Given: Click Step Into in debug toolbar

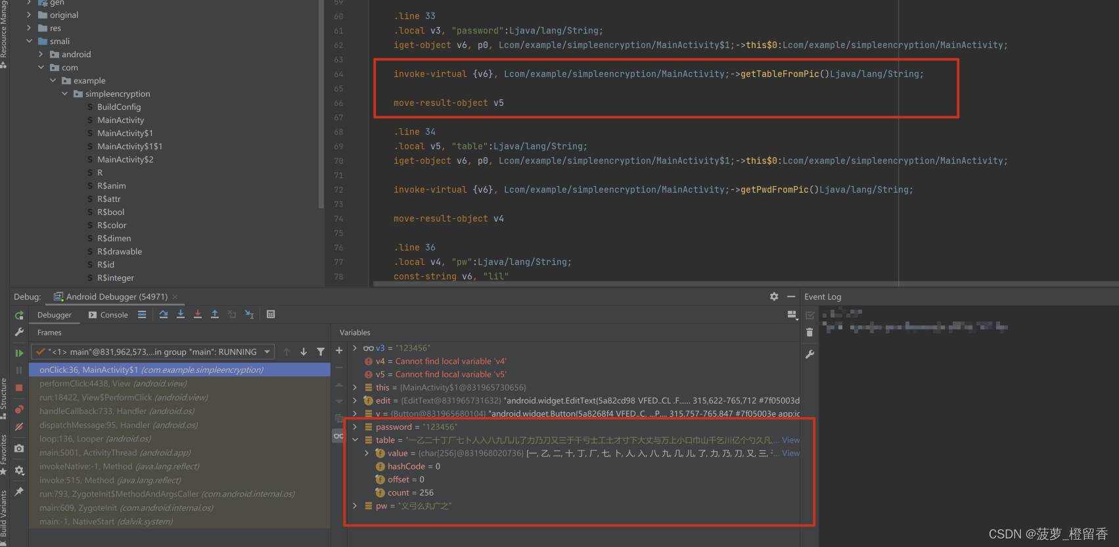Looking at the screenshot, I should (x=180, y=314).
